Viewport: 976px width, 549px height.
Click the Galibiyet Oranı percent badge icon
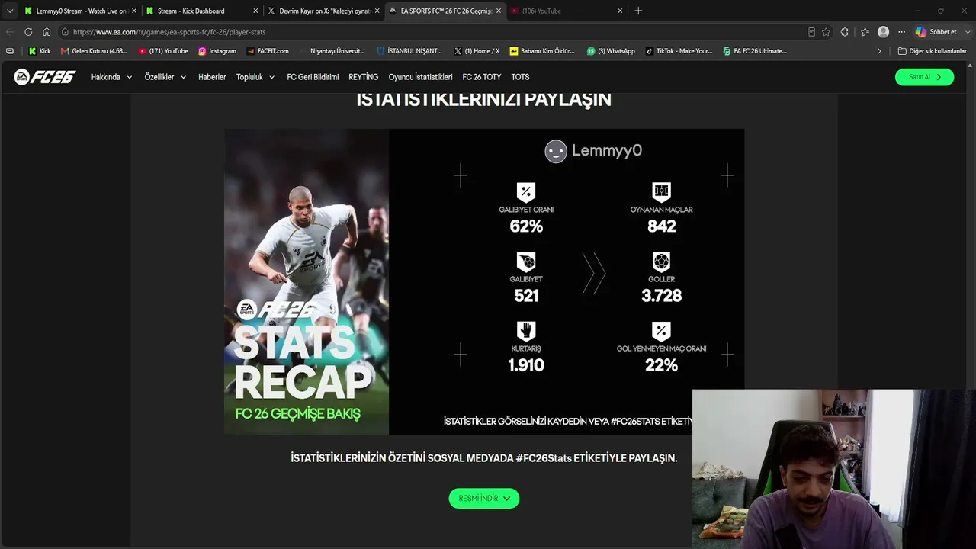pos(526,192)
